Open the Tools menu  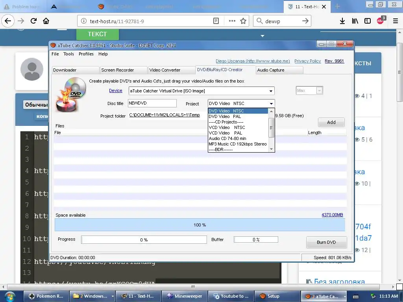68,54
